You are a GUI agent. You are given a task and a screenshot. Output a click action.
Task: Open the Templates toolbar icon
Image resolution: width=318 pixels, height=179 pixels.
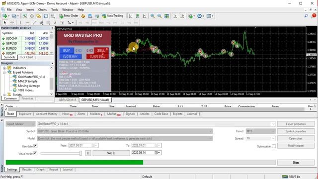click(x=210, y=16)
